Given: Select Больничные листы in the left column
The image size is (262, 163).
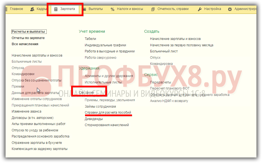Looking at the screenshot, I should [x=27, y=62].
